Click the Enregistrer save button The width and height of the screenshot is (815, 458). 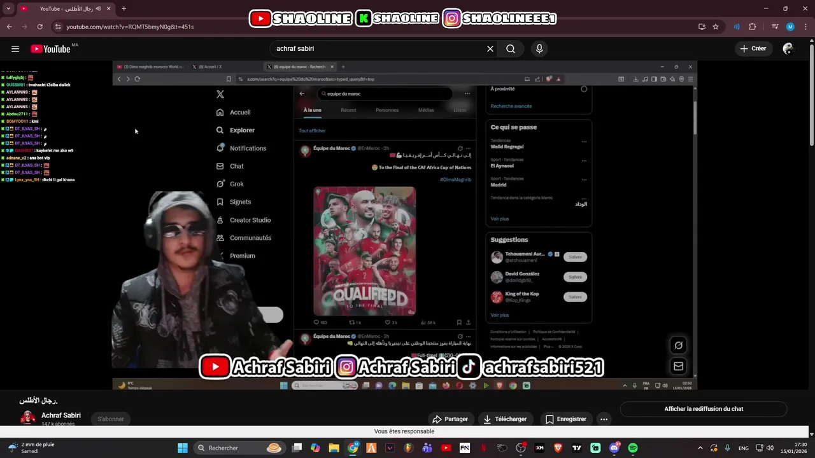click(565, 419)
